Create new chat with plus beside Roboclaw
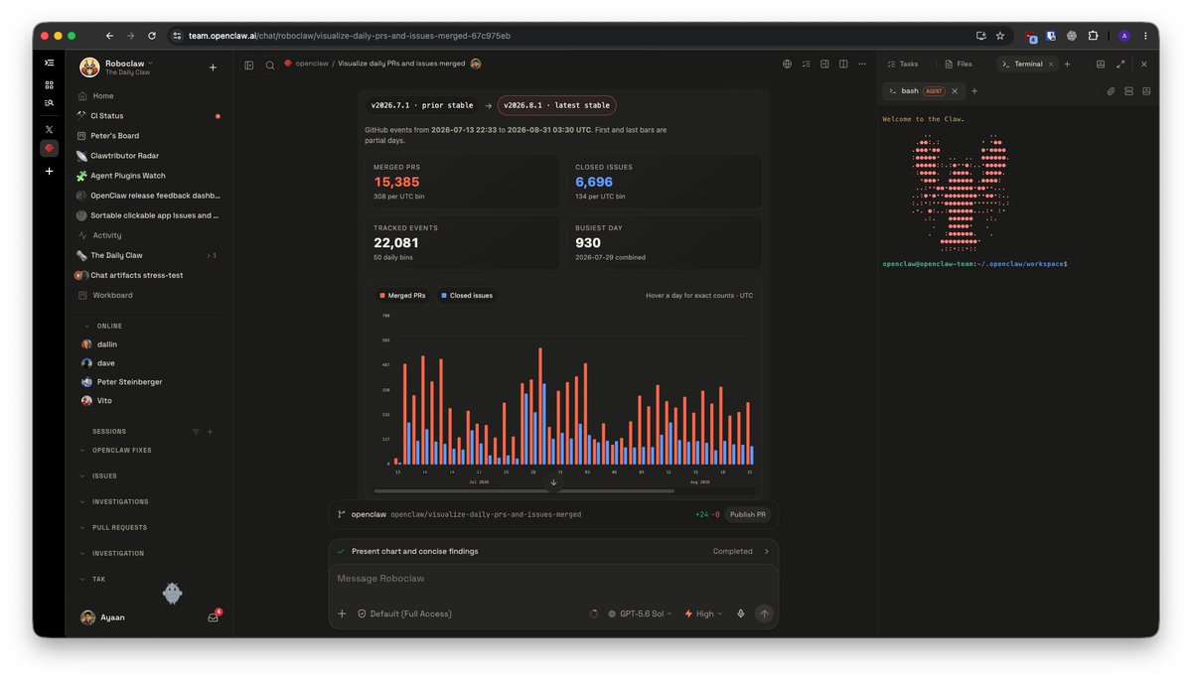This screenshot has width=1192, height=681. (213, 68)
